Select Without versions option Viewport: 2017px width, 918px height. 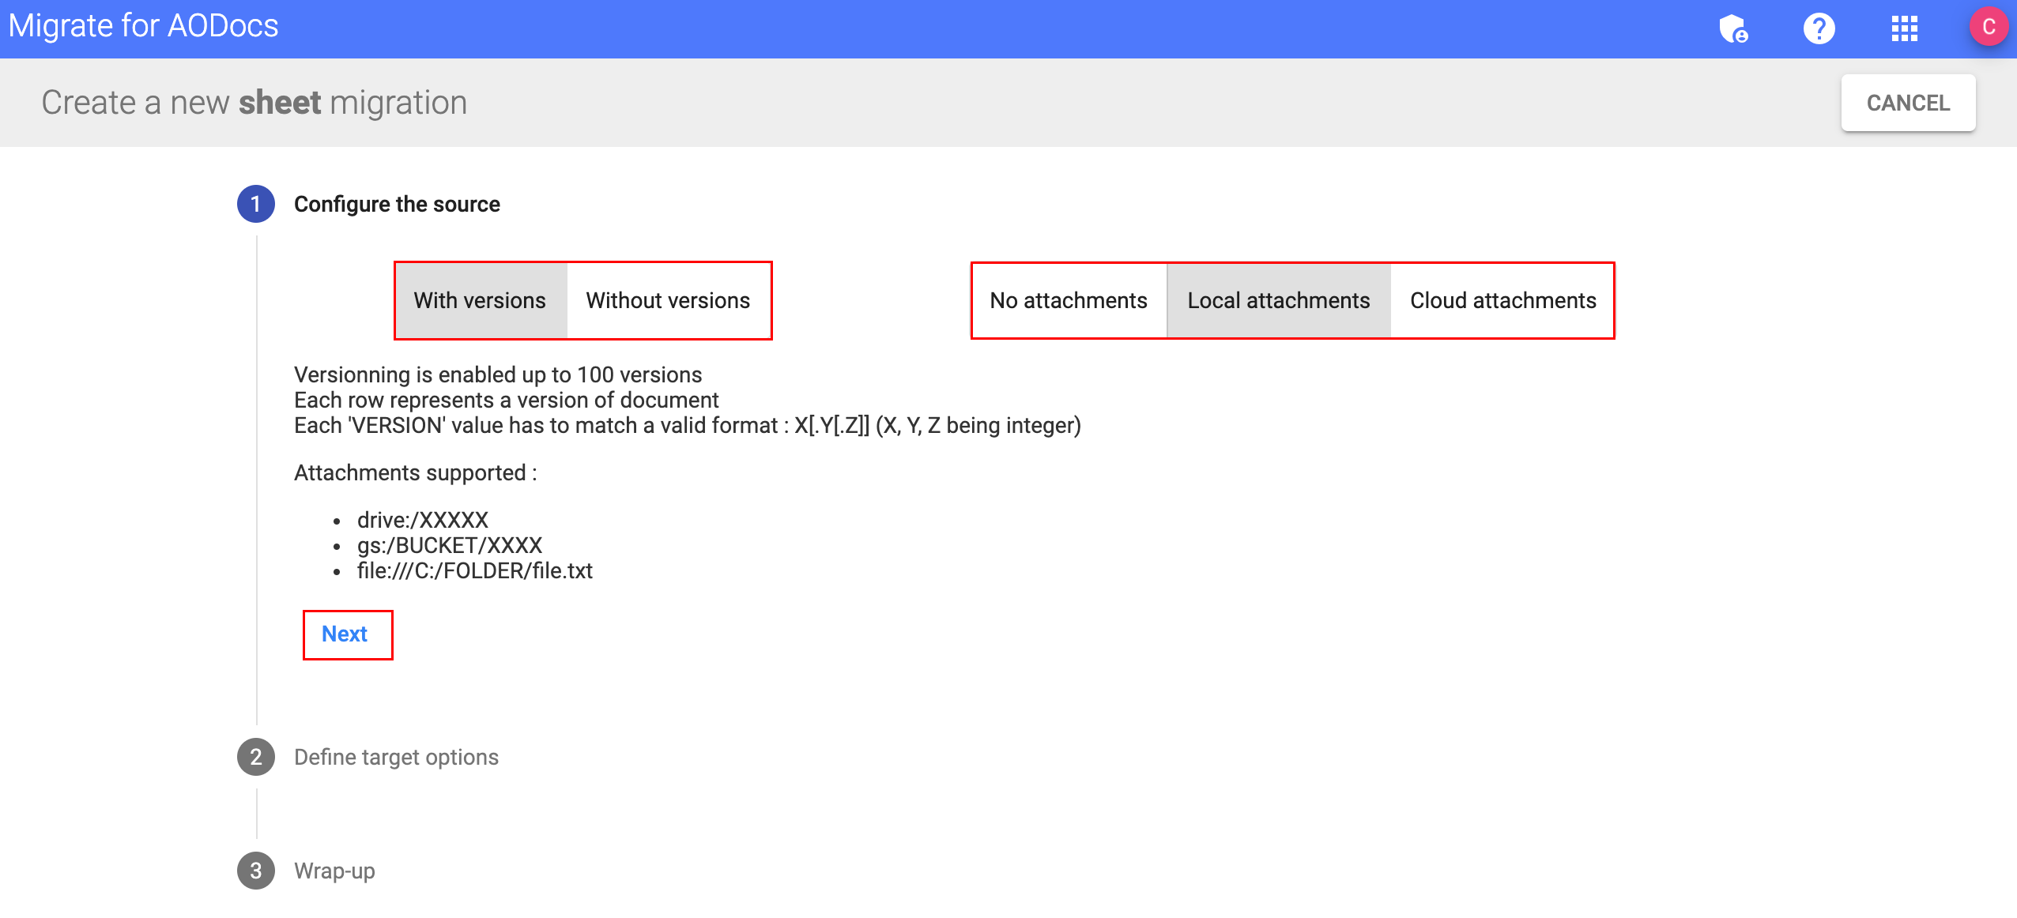point(668,301)
